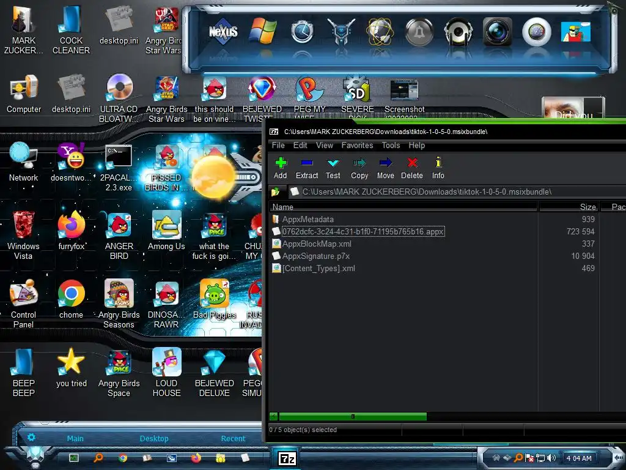Open the furryfox desktop shortcut

[72, 231]
